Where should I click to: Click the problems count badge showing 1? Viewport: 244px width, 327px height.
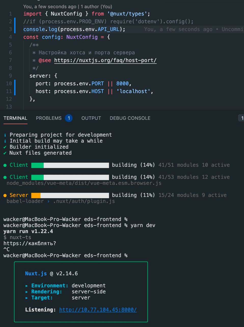69,118
